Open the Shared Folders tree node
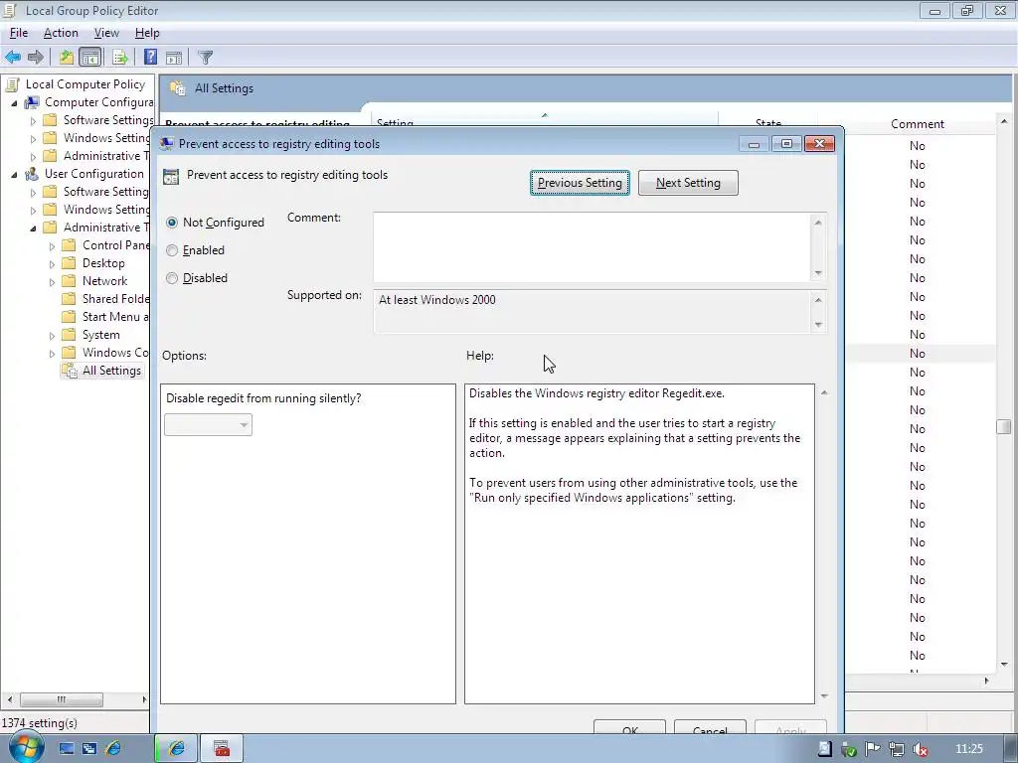This screenshot has width=1018, height=763. (x=115, y=299)
